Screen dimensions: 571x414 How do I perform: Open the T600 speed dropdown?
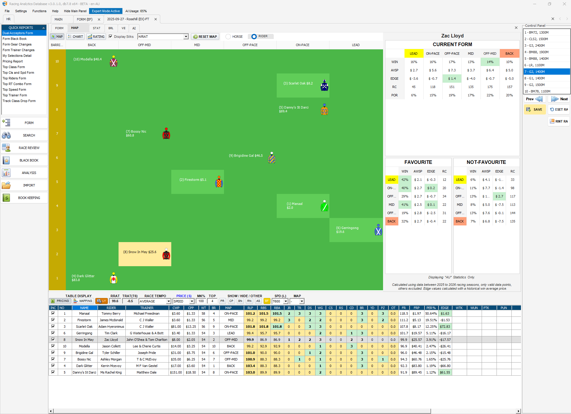click(x=286, y=301)
